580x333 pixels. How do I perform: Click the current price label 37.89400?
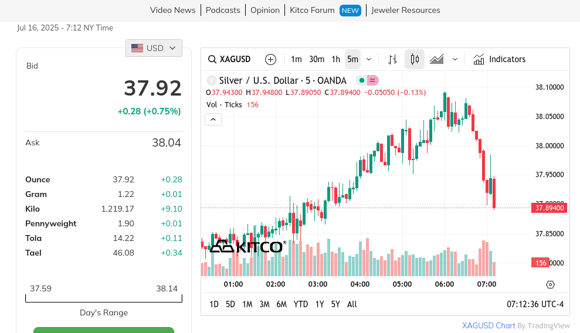coord(550,208)
